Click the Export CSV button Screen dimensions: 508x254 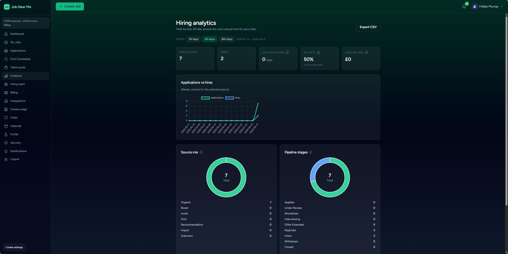tap(368, 27)
